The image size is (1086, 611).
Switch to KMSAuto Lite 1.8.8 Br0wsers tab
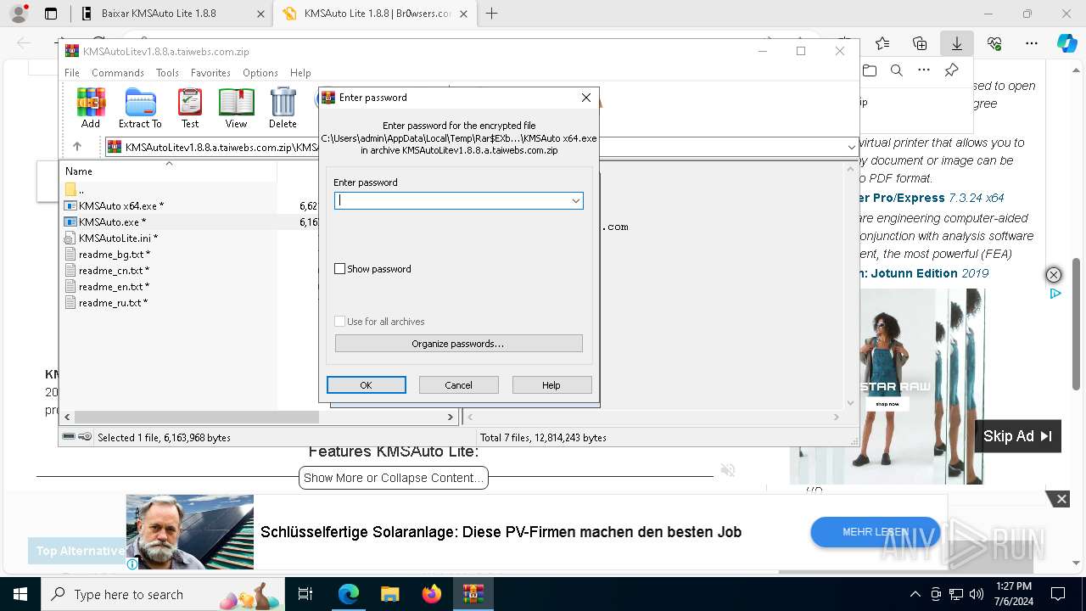tap(376, 14)
